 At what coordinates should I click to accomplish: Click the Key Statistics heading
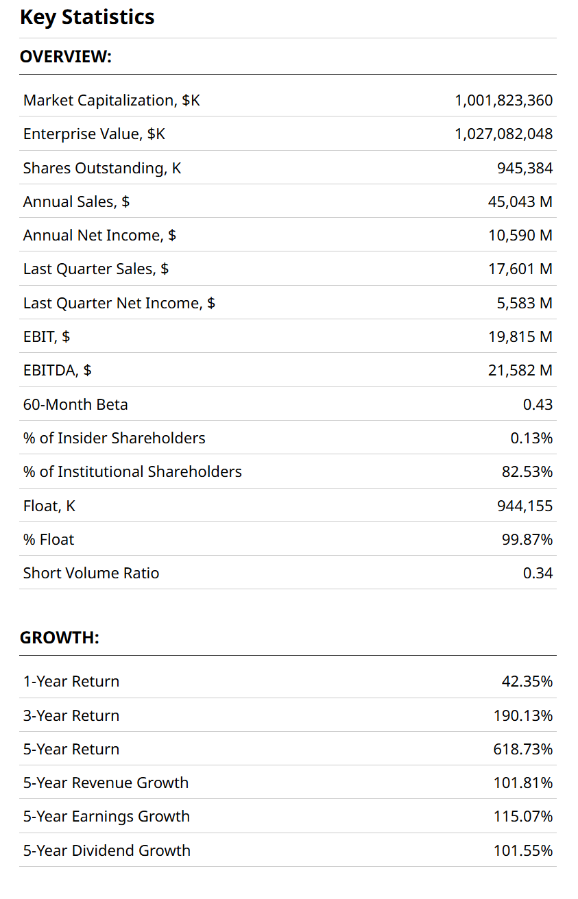(87, 17)
